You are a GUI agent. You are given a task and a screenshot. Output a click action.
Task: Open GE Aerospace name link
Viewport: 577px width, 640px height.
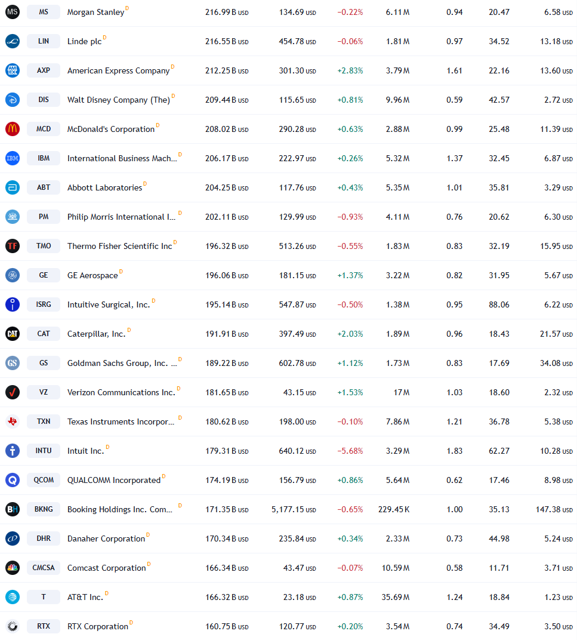coord(92,275)
